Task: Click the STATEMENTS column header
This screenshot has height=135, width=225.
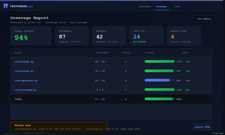Action: click(102, 53)
